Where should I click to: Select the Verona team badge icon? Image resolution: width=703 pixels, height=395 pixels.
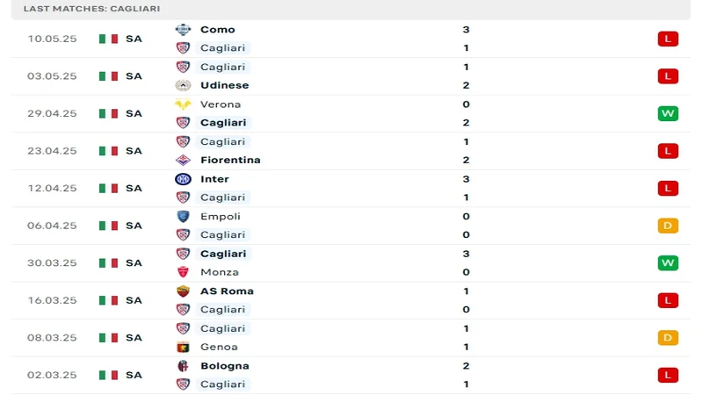pyautogui.click(x=183, y=104)
